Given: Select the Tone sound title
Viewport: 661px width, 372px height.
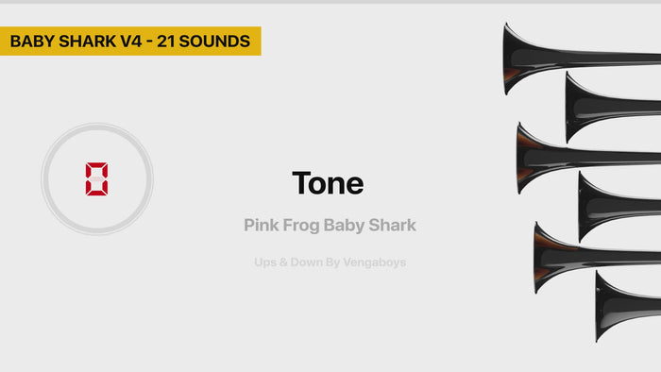Looking at the screenshot, I should [328, 183].
